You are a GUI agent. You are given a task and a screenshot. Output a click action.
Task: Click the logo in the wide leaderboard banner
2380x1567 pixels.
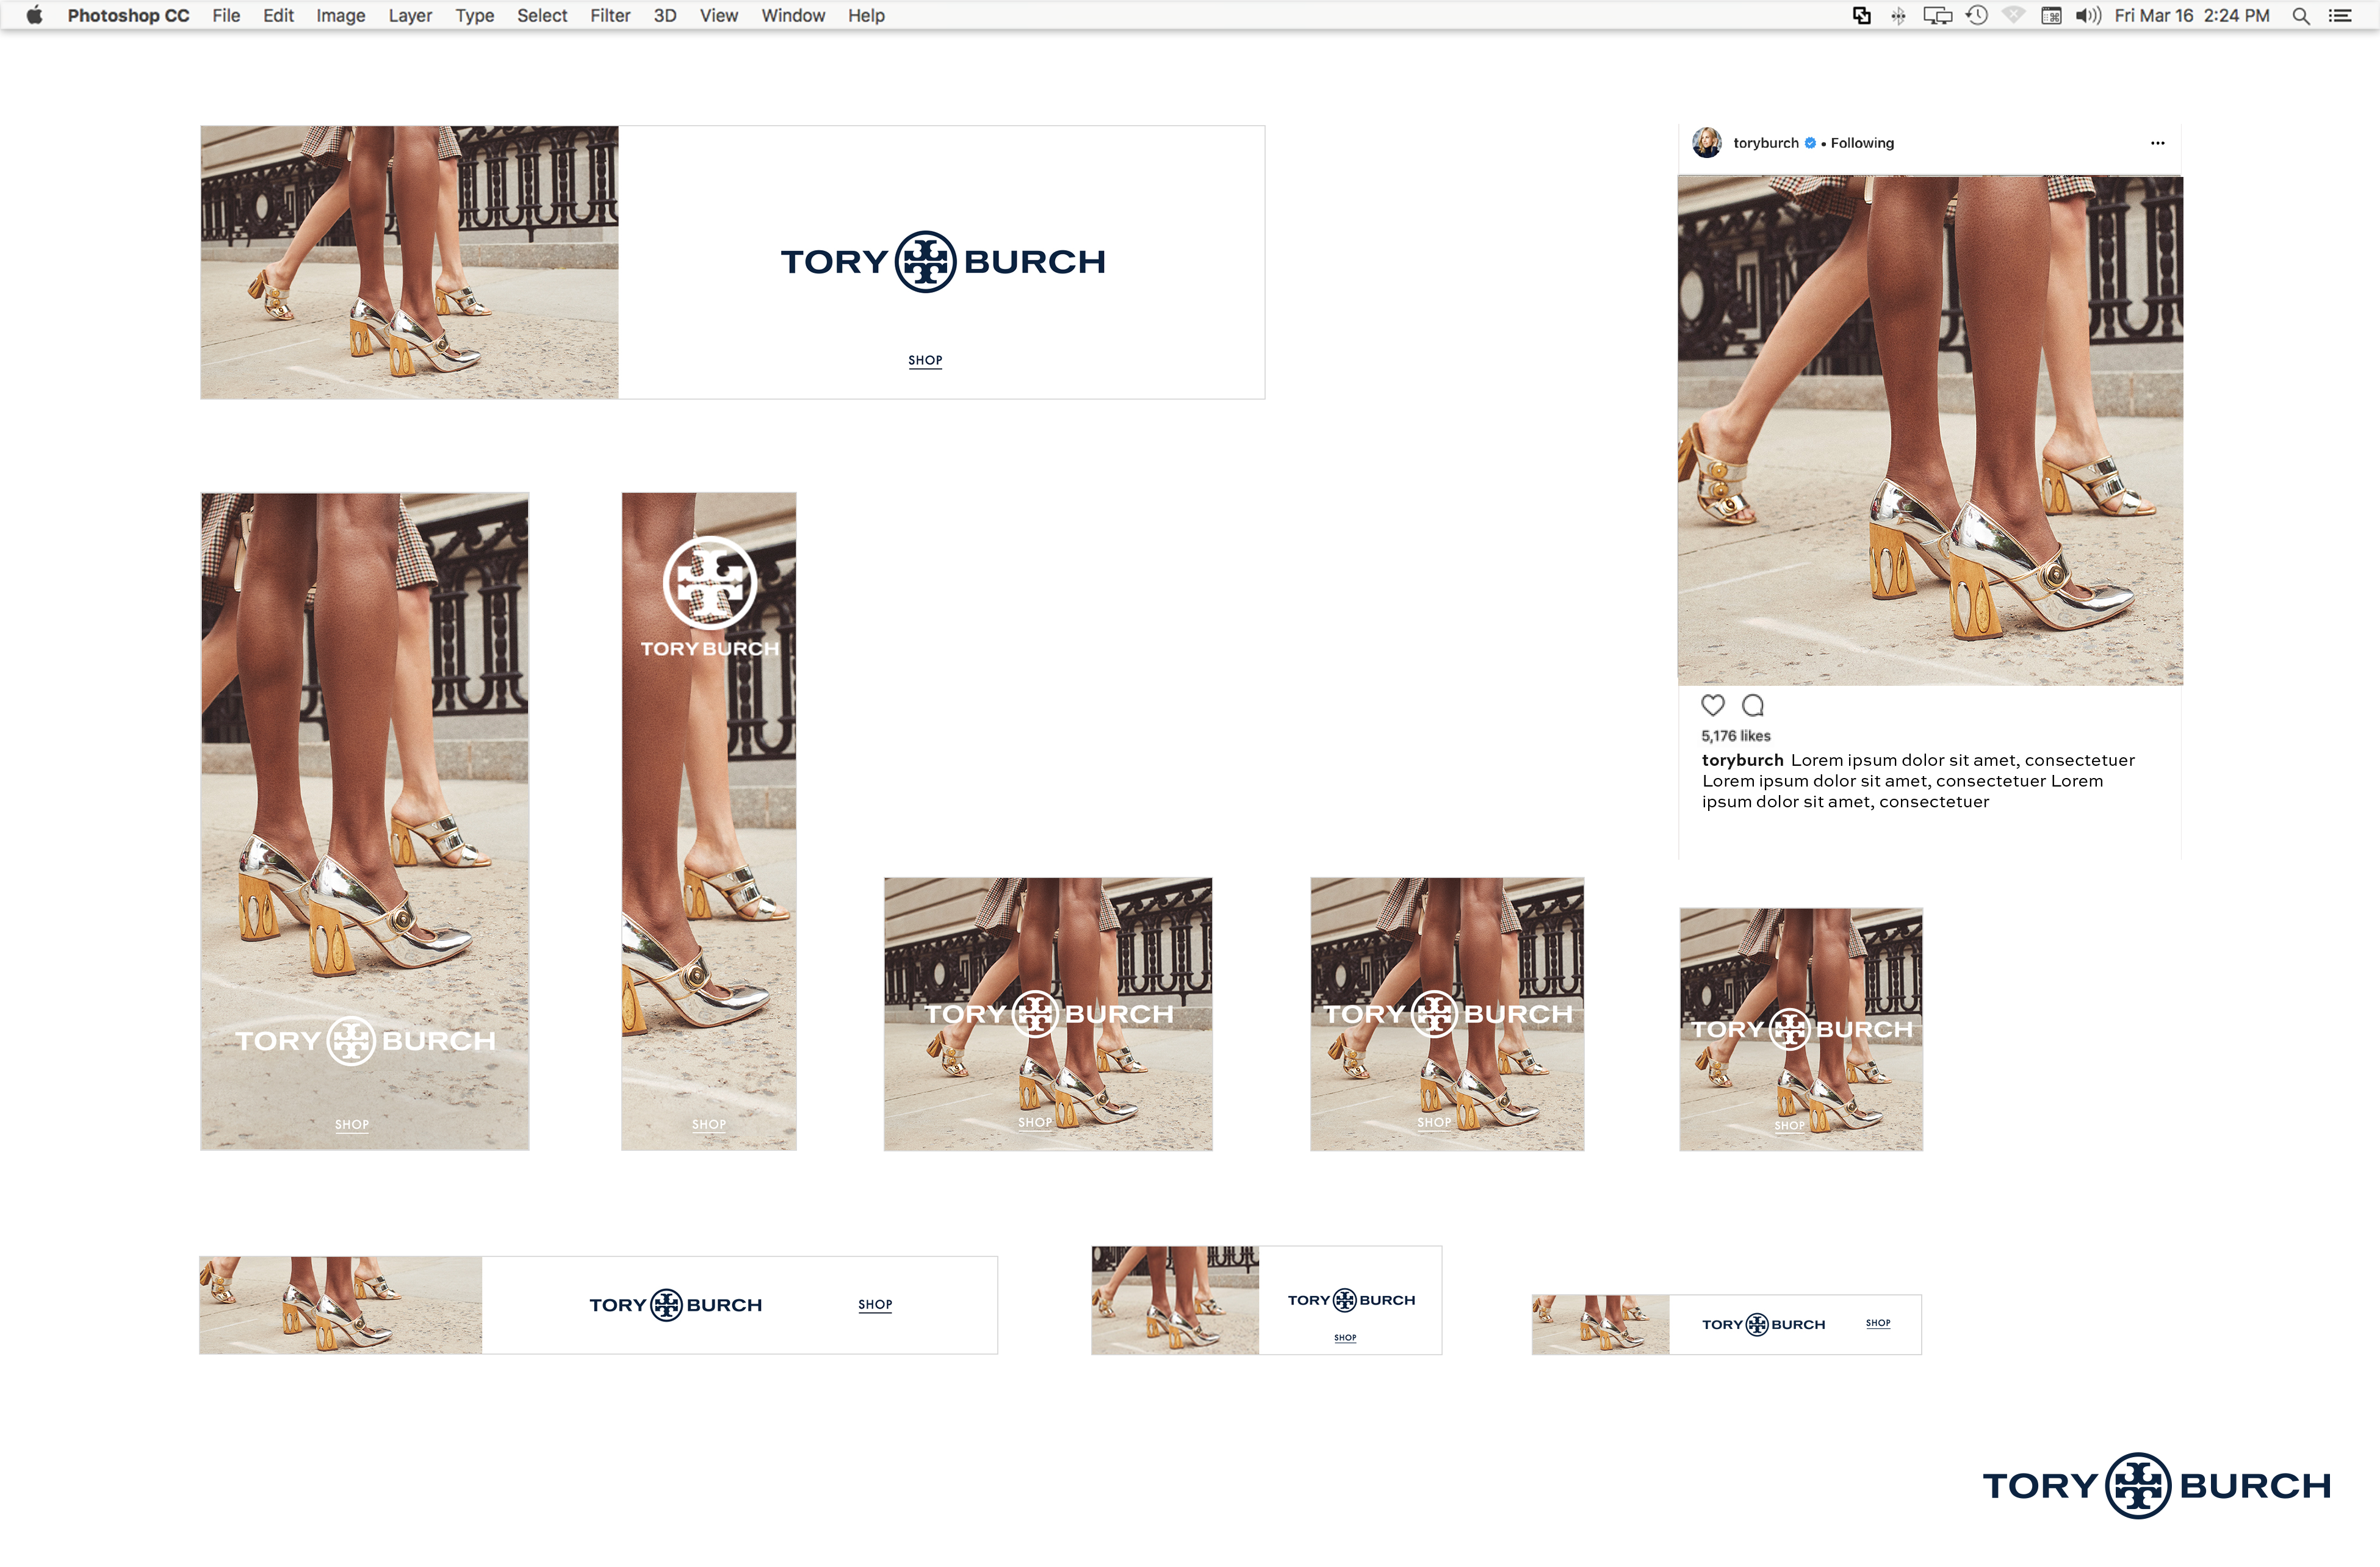675,1305
